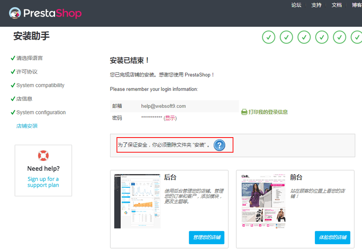Click 打印我的登录信息 link
The height and width of the screenshot is (251, 362).
coord(268,112)
